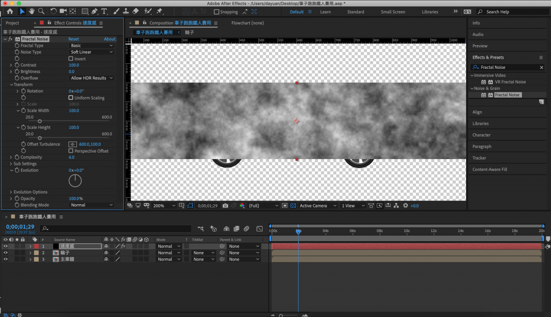Image resolution: width=551 pixels, height=317 pixels.
Task: Click the Home icon in toolbar
Action: tap(10, 11)
